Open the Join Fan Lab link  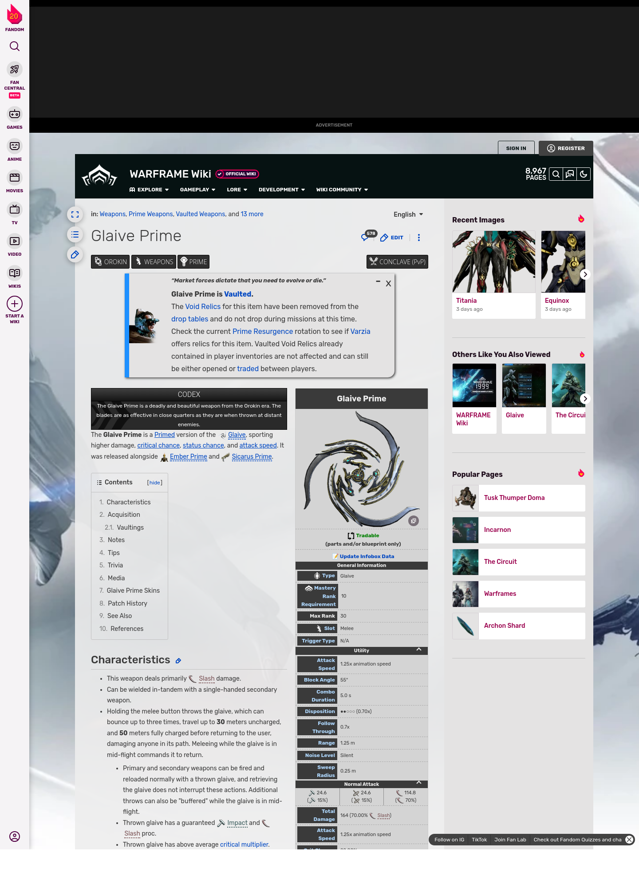510,840
